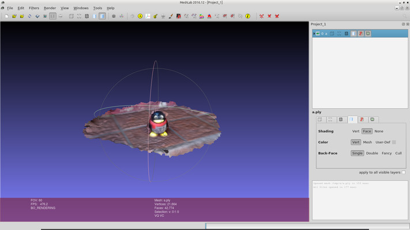410x230 pixels.
Task: Switch to the selection (red) tab under a.ply
Action: [362, 120]
